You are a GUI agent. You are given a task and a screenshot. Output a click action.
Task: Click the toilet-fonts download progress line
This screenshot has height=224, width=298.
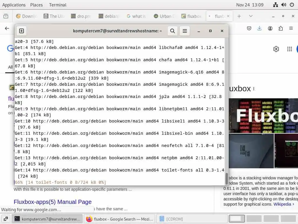pyautogui.click(x=60, y=182)
